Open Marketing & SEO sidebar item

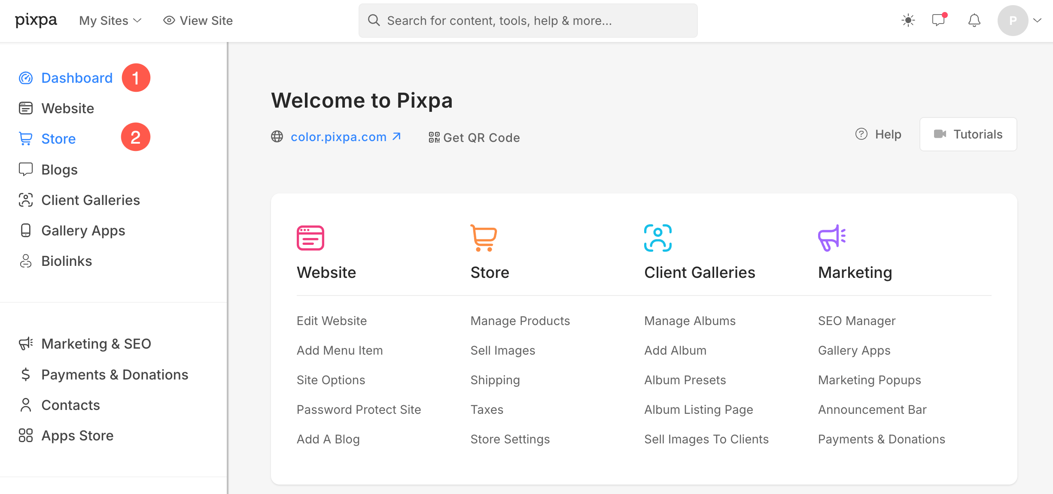tap(96, 344)
